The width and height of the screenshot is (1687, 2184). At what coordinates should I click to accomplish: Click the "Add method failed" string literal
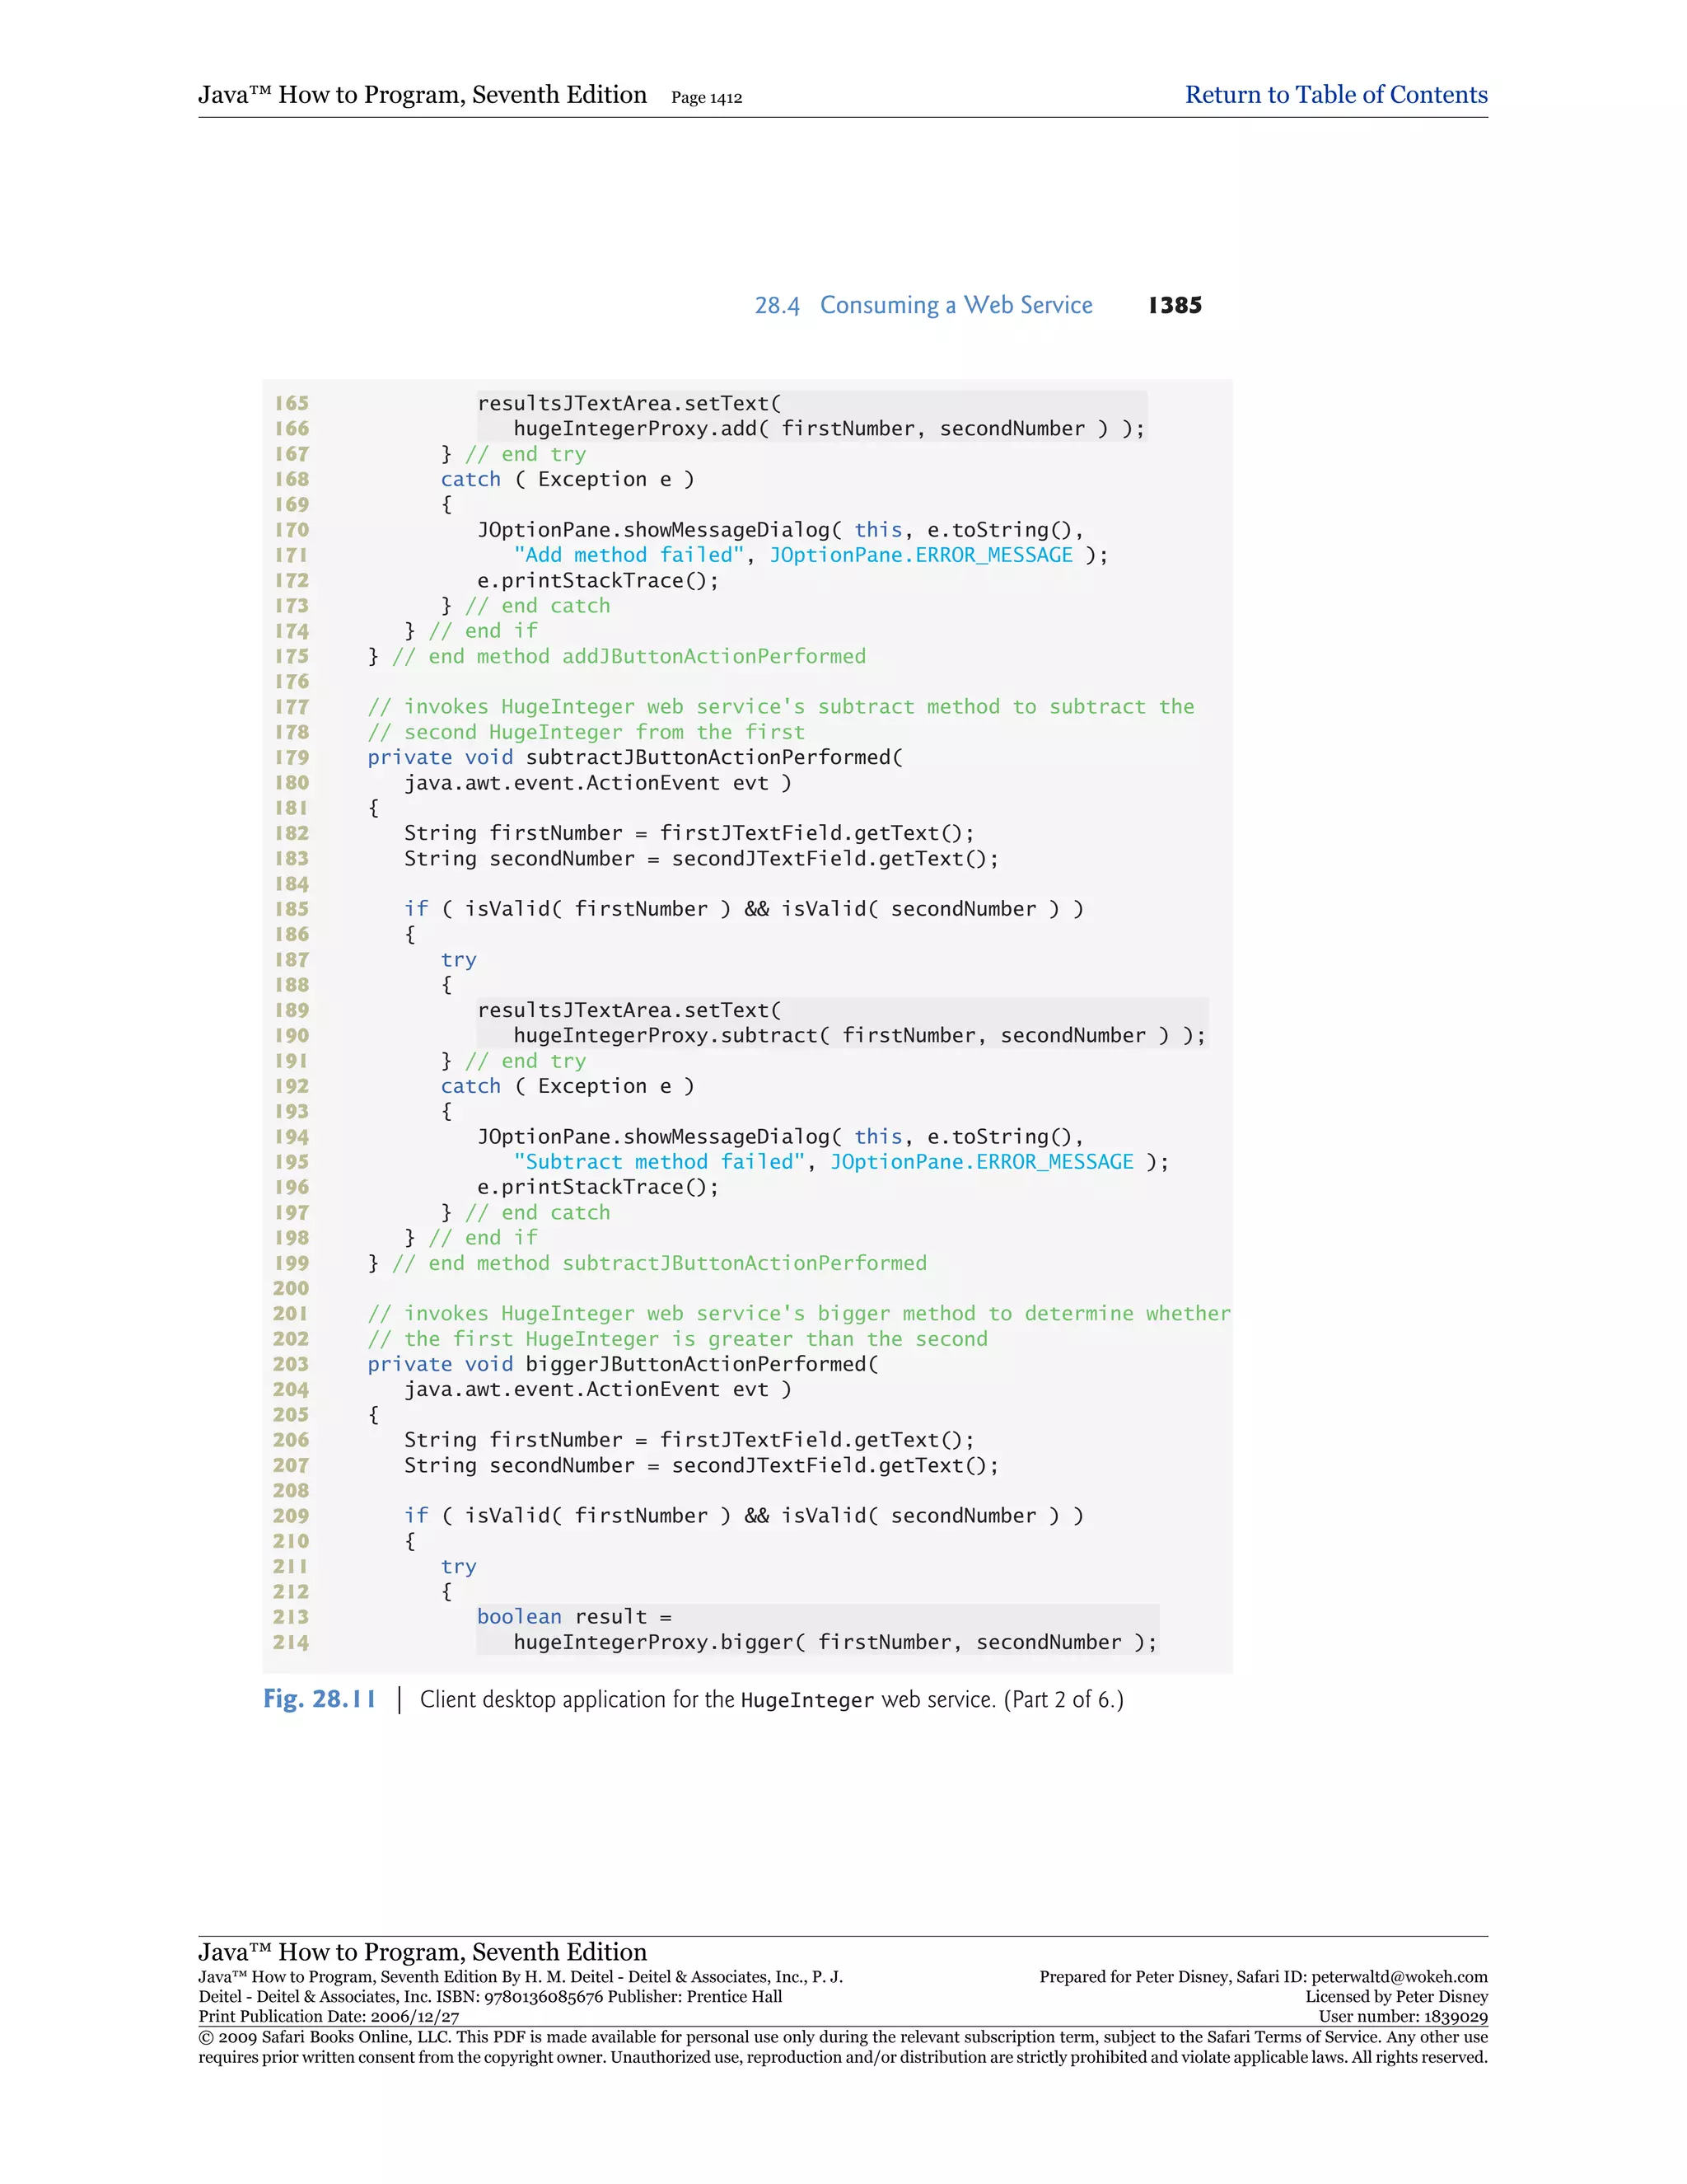629,555
